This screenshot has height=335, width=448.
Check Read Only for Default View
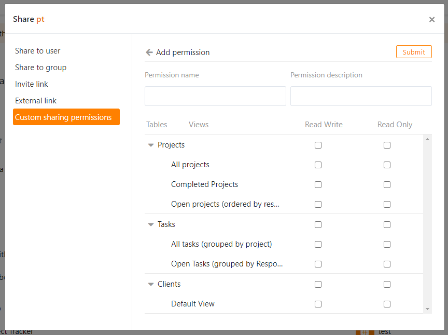pyautogui.click(x=387, y=304)
